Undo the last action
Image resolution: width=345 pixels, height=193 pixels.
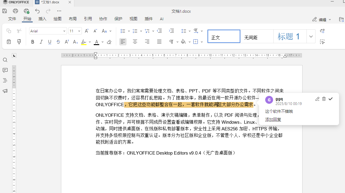37,11
